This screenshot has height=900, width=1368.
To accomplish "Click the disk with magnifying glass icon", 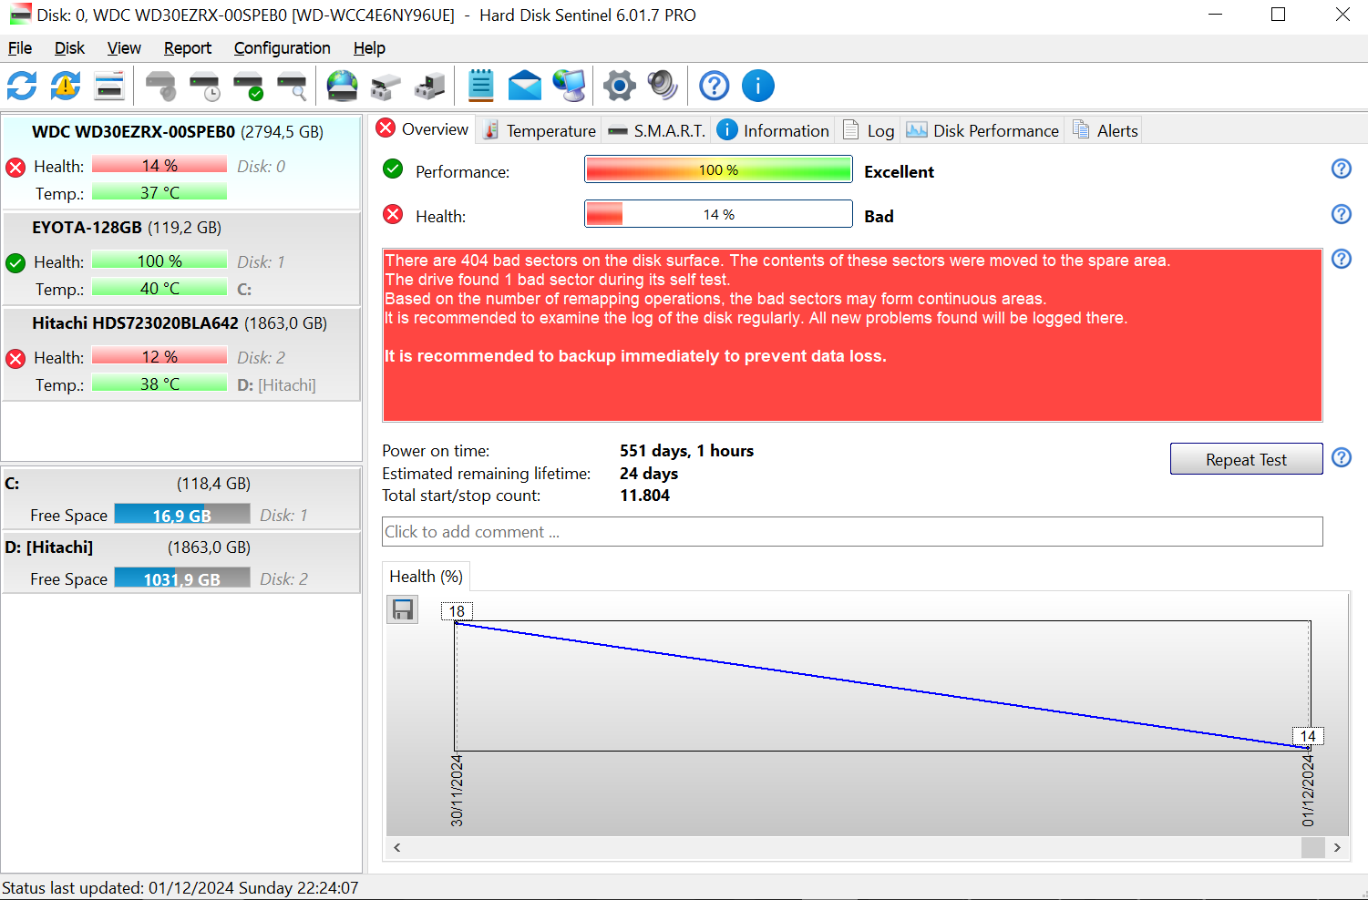I will click(292, 87).
